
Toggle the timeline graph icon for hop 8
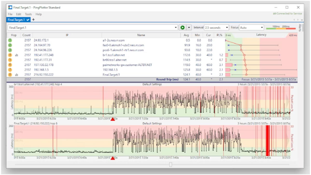[17, 75]
